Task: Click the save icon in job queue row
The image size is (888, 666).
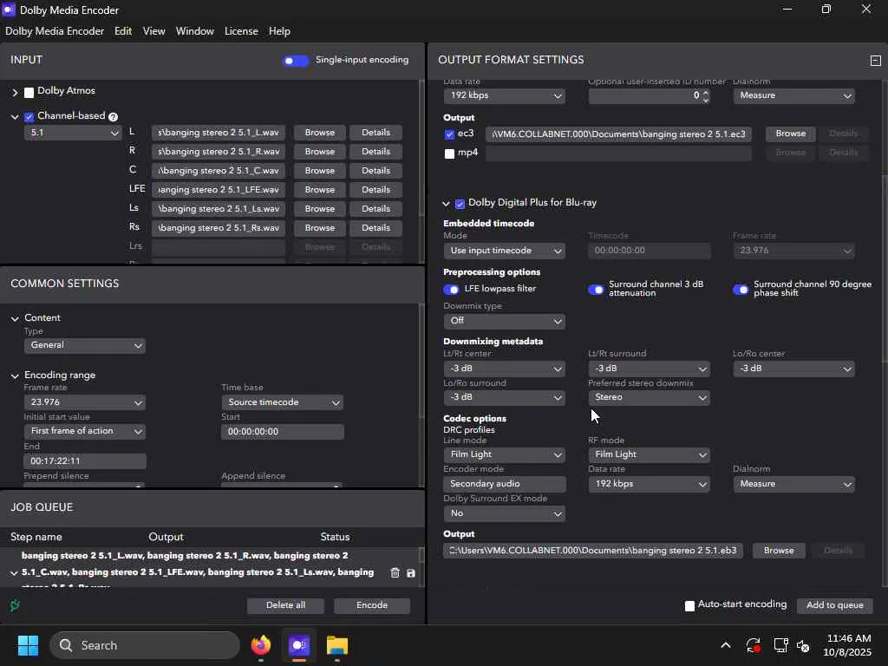Action: [x=411, y=573]
